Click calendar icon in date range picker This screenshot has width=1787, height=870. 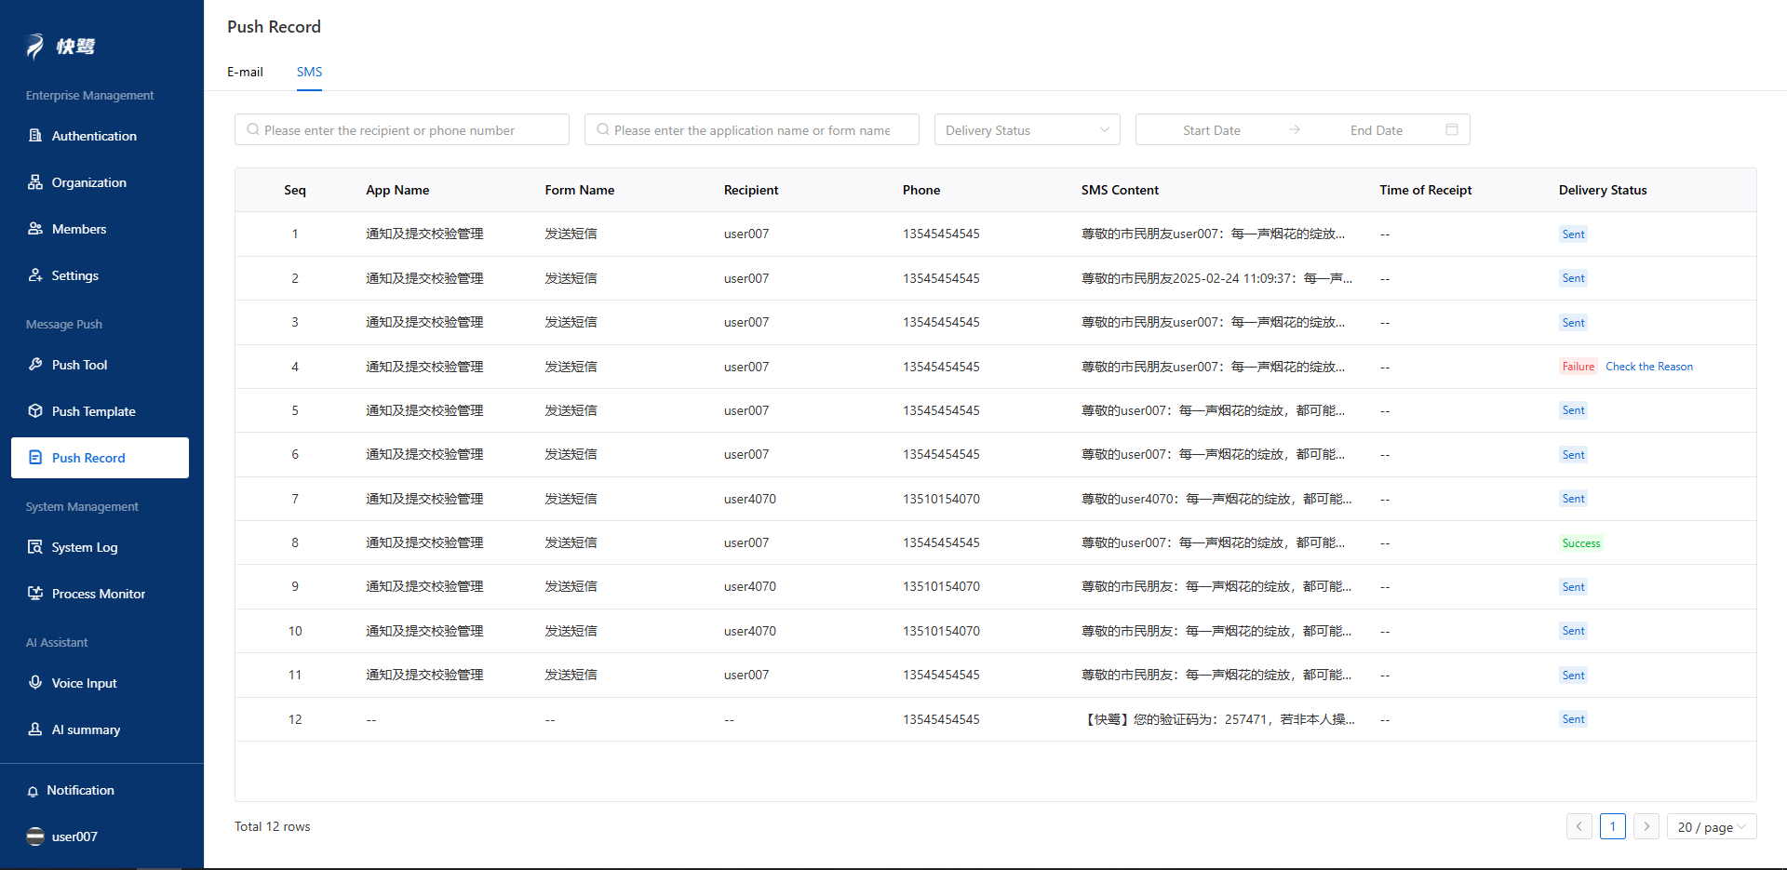[x=1451, y=130]
